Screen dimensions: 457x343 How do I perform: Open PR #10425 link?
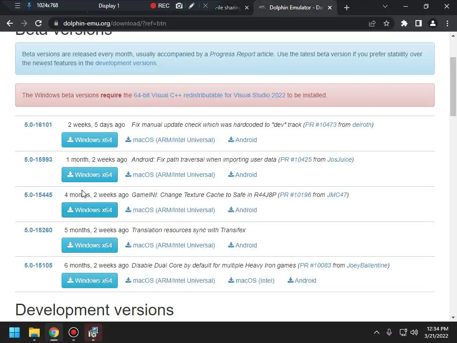[x=296, y=159]
